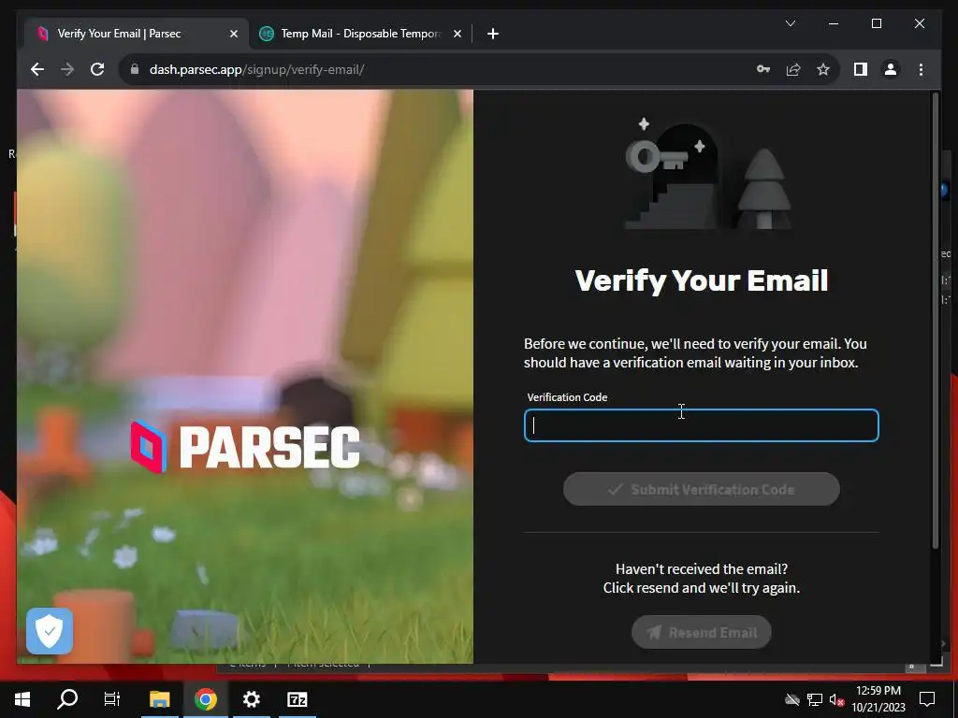Reload the Parsec verify page

tap(97, 69)
